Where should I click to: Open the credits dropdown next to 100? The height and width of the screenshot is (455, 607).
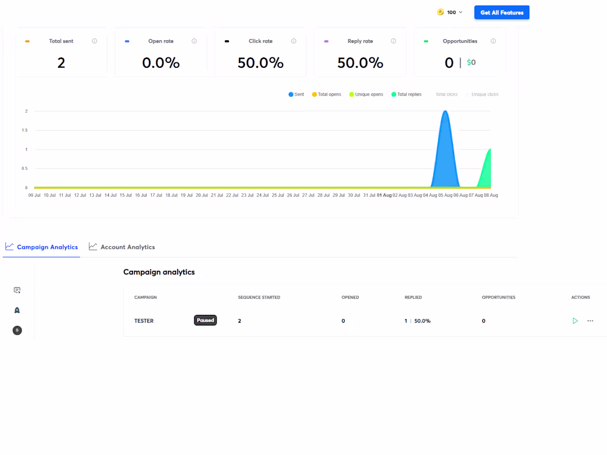tap(460, 12)
